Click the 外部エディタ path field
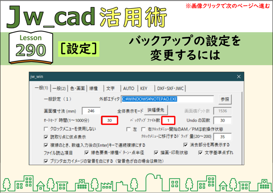The image size is (273, 193). coord(167,99)
